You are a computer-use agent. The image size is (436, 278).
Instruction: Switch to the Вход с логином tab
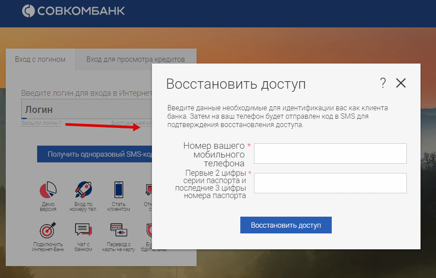click(40, 60)
